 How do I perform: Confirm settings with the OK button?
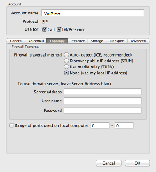138,163
